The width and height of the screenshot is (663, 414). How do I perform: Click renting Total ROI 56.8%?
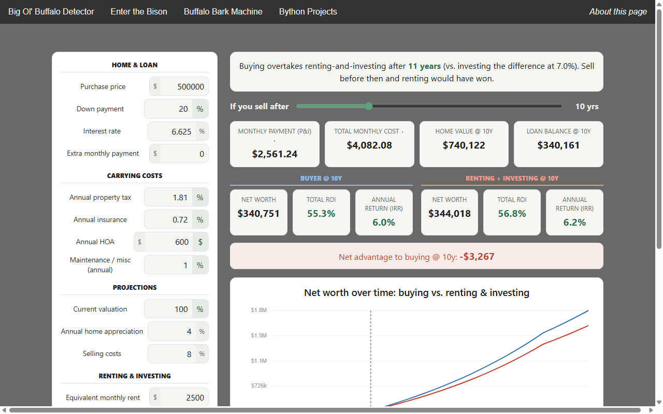tap(512, 213)
